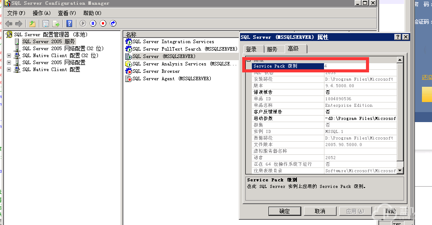Click the Restart service toolbar icon
Viewport: 432px width, 225px height.
click(113, 24)
